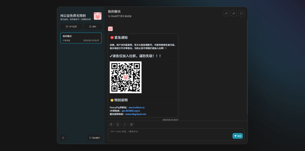
Task: Click the pig avatar above the message
Action: pos(110,29)
